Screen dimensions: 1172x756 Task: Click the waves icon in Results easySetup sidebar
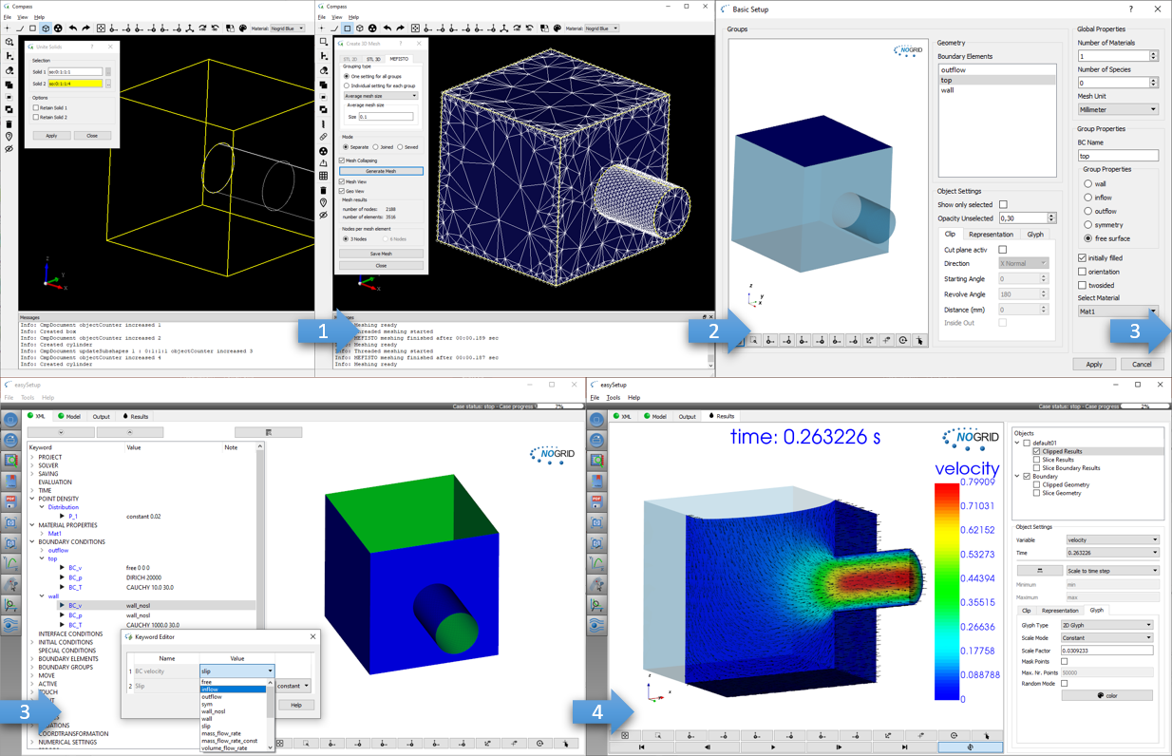click(x=596, y=625)
